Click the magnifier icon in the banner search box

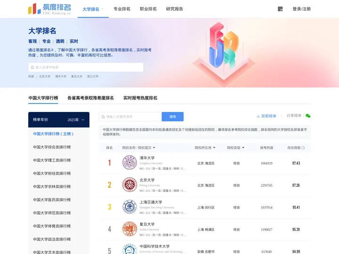tap(32, 67)
